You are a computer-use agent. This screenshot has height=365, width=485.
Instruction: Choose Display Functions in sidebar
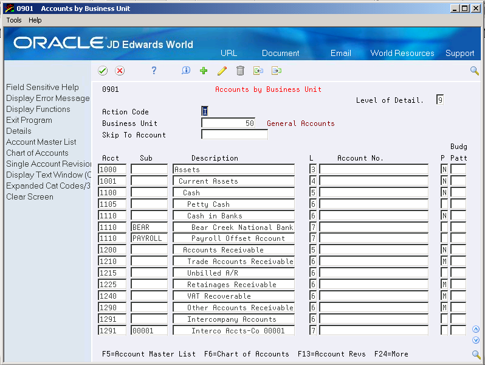(38, 109)
